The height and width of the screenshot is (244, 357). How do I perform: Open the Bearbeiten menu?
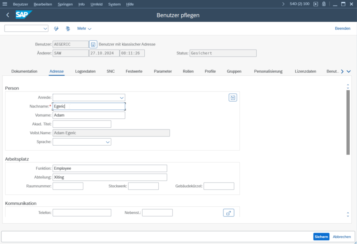pyautogui.click(x=43, y=4)
